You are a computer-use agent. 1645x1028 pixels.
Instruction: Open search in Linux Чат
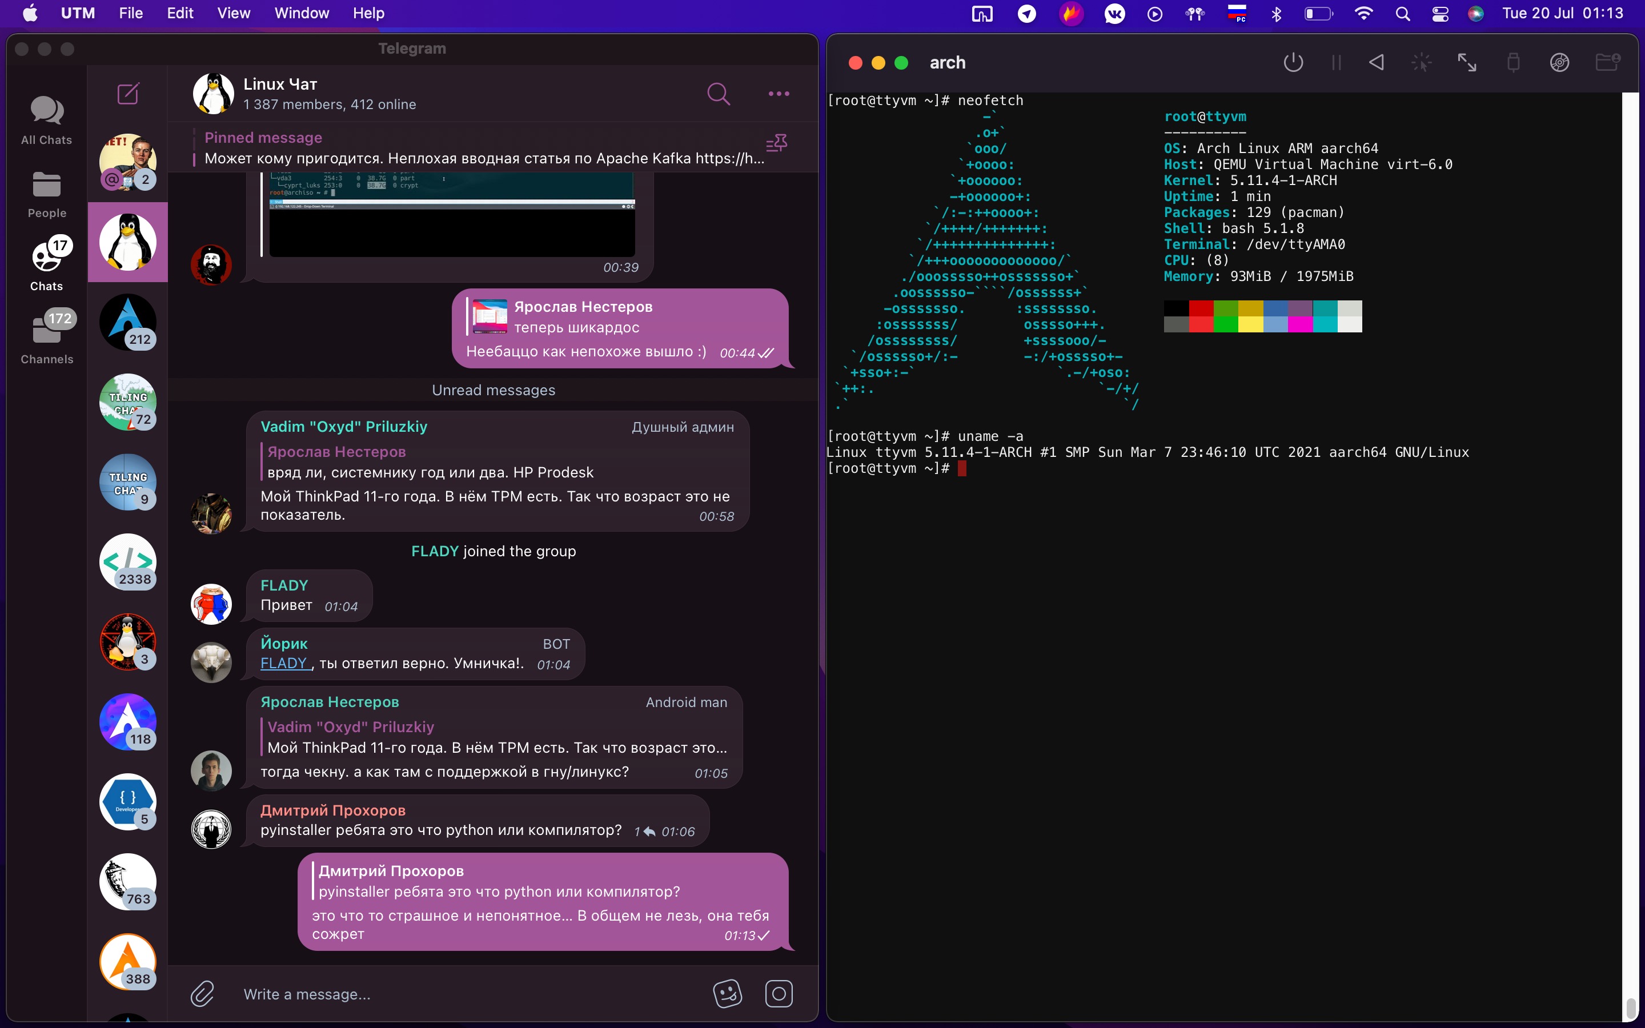[x=718, y=94]
